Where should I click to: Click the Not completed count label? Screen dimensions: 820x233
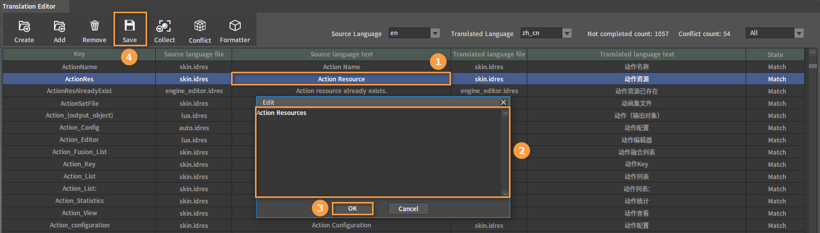pyautogui.click(x=628, y=34)
